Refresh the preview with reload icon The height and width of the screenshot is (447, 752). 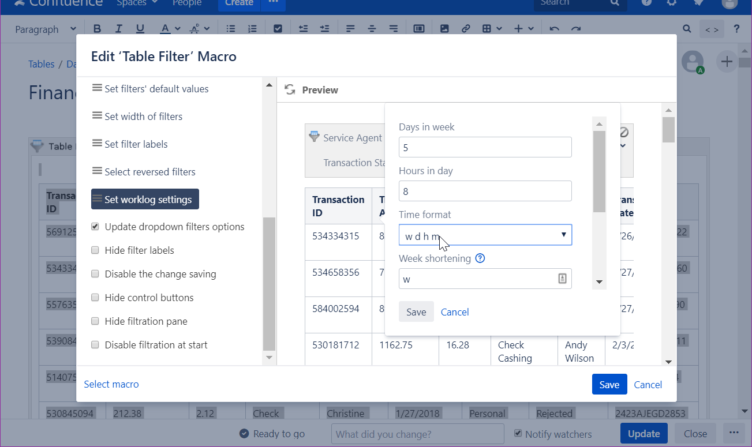(x=290, y=90)
